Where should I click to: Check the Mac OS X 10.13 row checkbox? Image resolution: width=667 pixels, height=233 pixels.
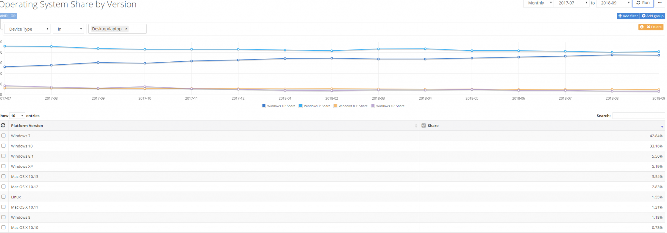(4, 176)
